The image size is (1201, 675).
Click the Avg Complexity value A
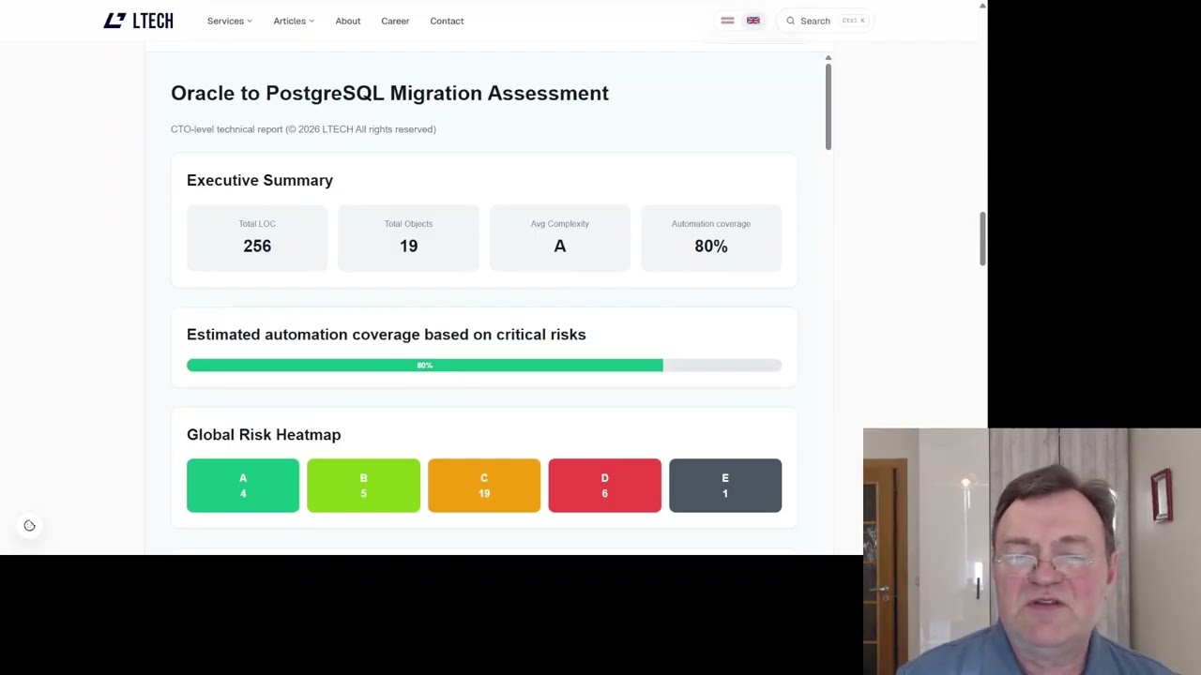point(560,246)
